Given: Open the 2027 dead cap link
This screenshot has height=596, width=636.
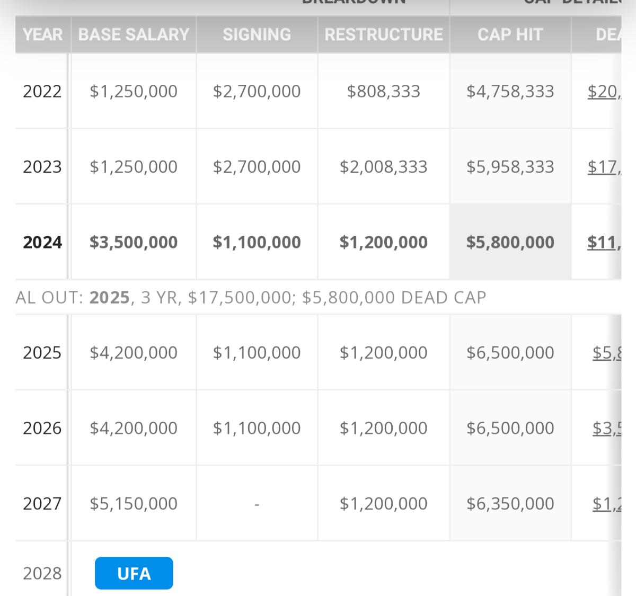Looking at the screenshot, I should coord(606,504).
